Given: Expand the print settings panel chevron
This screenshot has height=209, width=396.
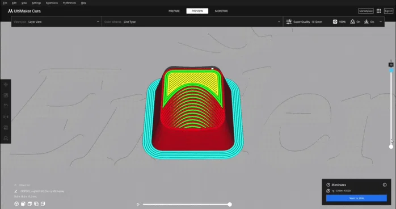Looking at the screenshot, I should coord(381,22).
